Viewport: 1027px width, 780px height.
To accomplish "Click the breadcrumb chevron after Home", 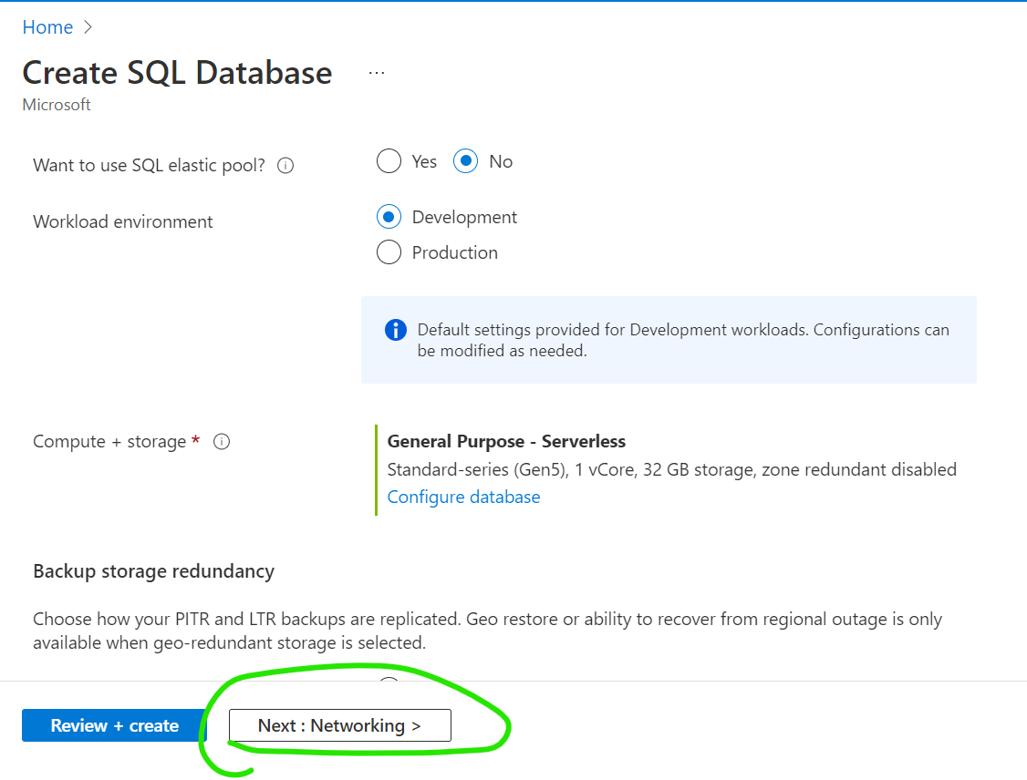I will (88, 27).
